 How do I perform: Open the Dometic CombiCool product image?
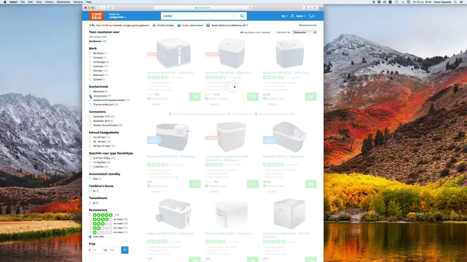289,214
